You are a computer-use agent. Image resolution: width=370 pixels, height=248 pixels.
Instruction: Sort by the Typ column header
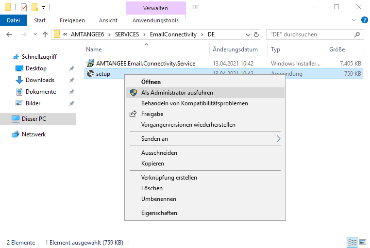[x=275, y=50]
